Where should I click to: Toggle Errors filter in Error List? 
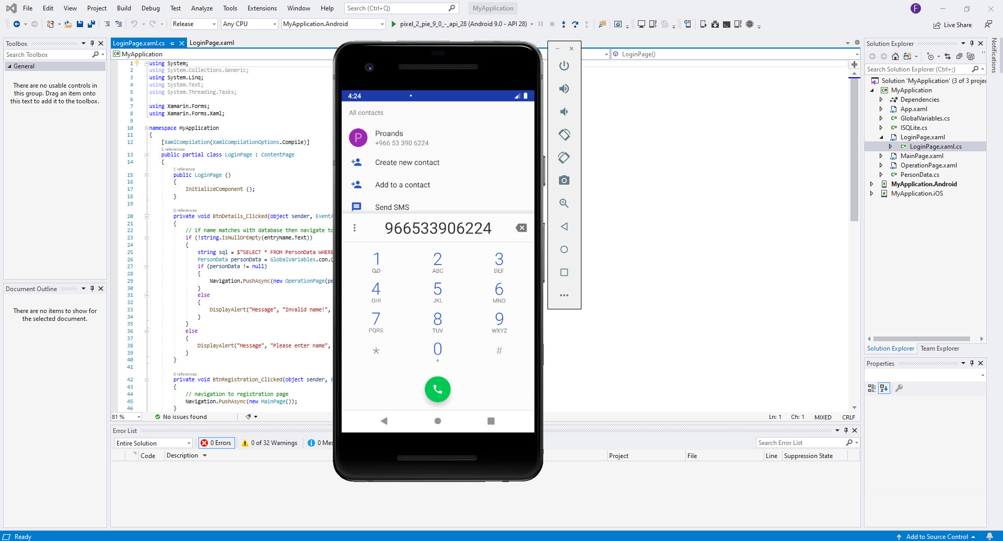217,443
